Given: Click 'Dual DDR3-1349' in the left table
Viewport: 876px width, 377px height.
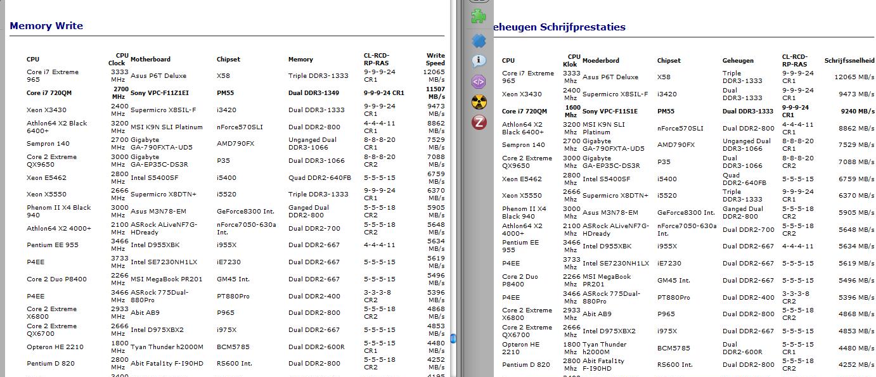Looking at the screenshot, I should [x=315, y=93].
